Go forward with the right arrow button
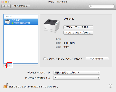The height and width of the screenshot is (92, 116). pyautogui.click(x=8, y=6)
